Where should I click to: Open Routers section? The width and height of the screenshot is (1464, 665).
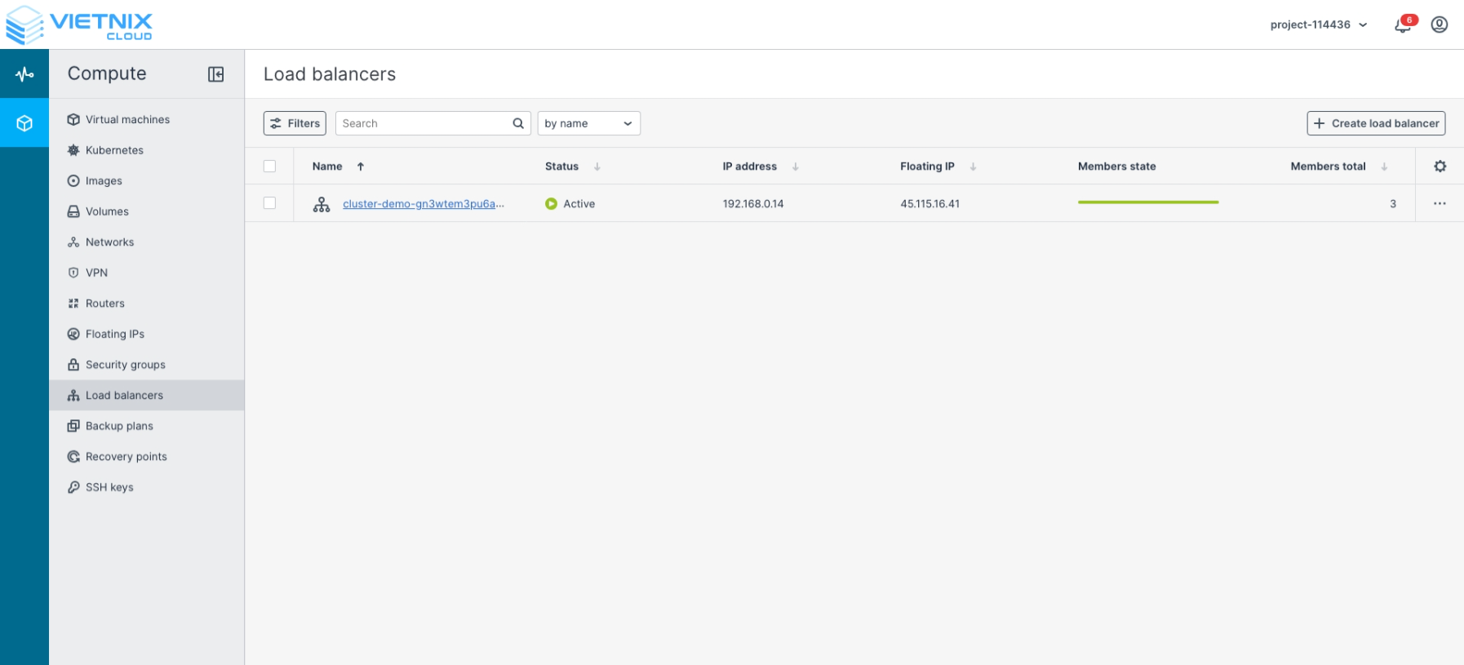pos(147,304)
